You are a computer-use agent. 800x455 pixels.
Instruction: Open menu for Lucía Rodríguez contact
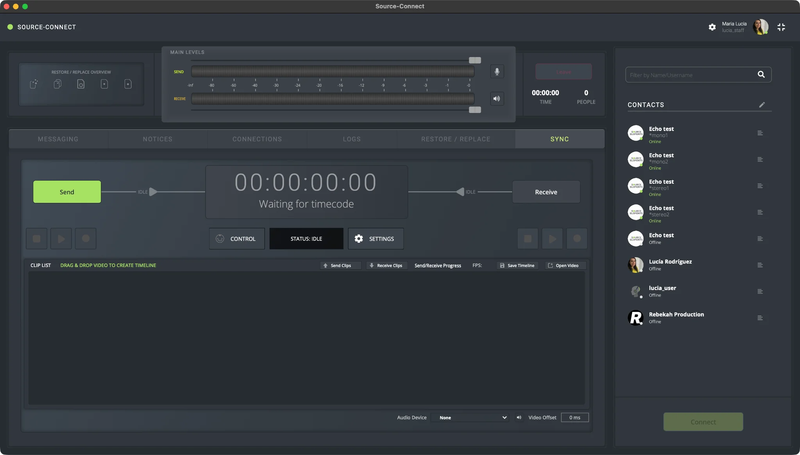tap(760, 265)
